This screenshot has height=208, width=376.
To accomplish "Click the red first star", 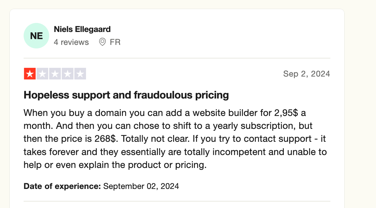I will coord(30,74).
